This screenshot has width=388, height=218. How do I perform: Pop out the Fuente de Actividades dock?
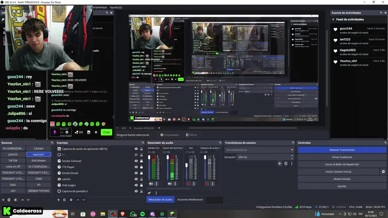point(381,13)
